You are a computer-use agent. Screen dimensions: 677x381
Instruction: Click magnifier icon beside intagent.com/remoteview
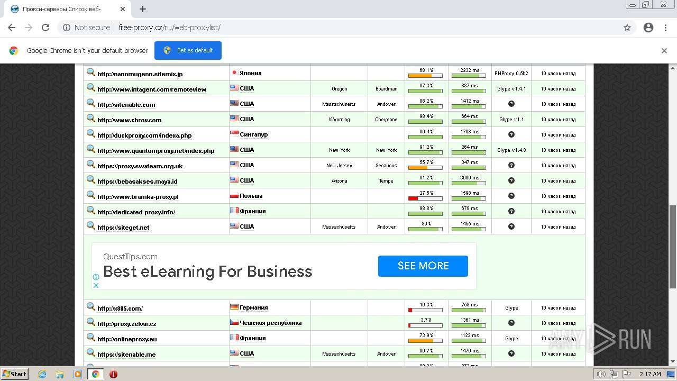(x=91, y=88)
